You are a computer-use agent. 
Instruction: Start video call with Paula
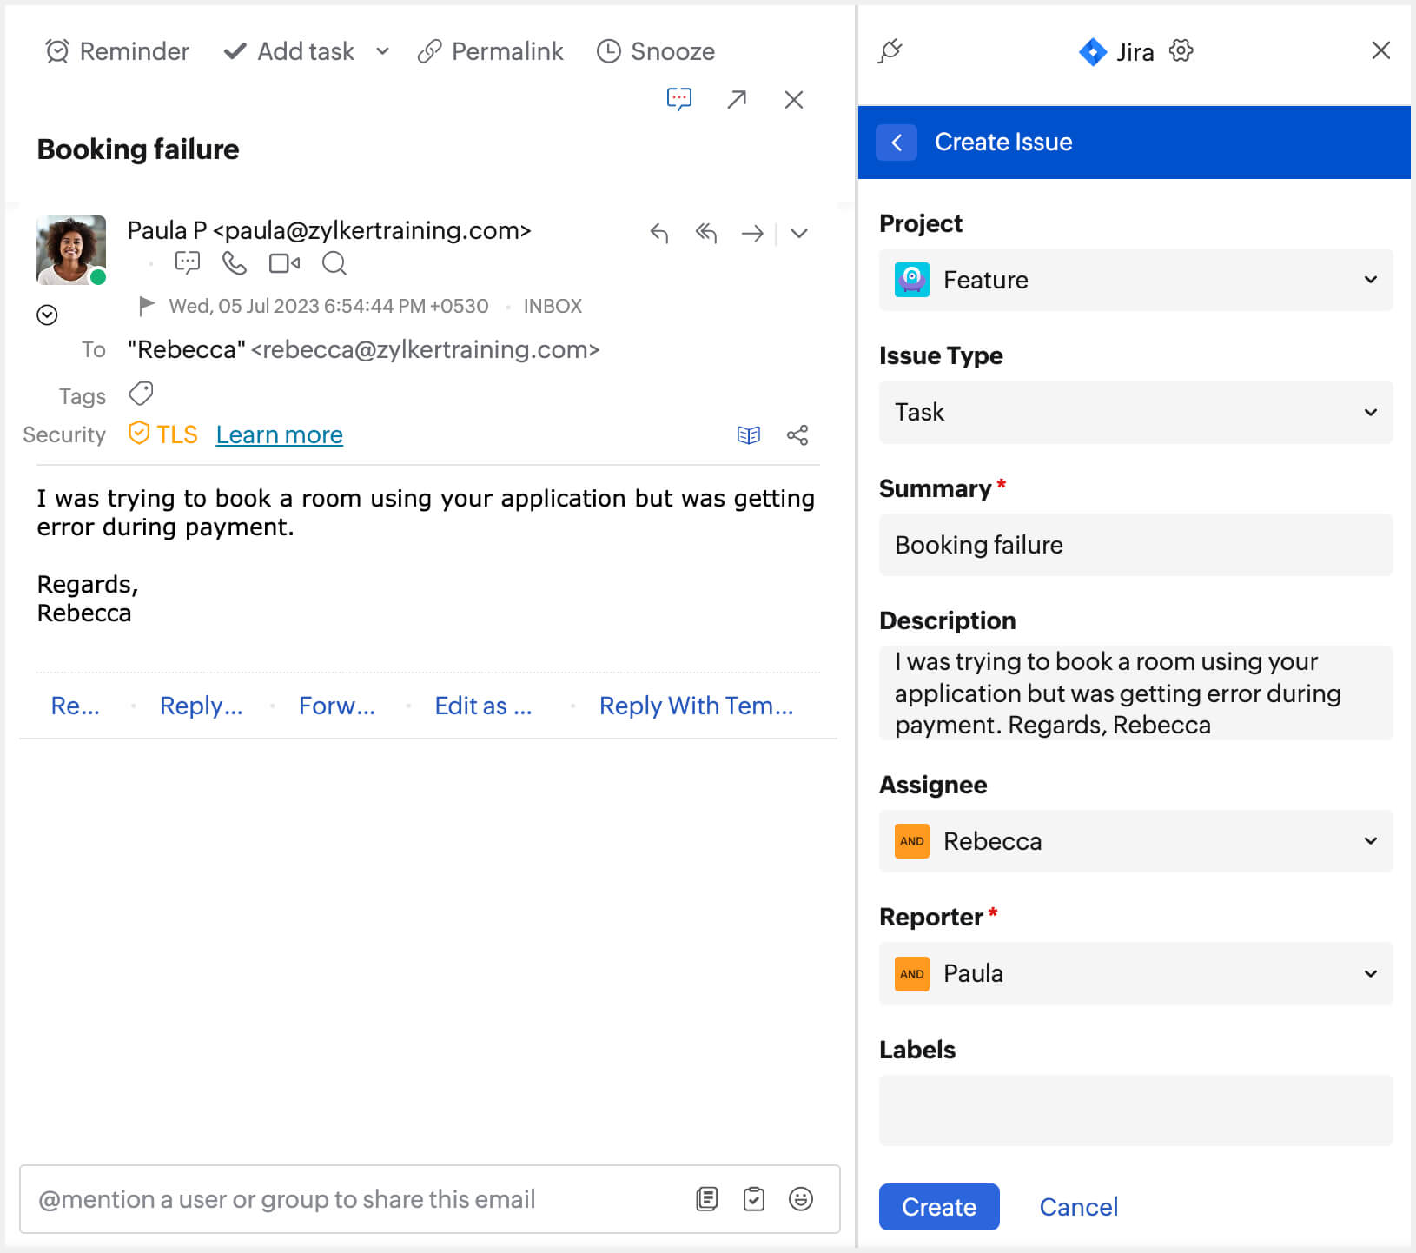(x=284, y=263)
